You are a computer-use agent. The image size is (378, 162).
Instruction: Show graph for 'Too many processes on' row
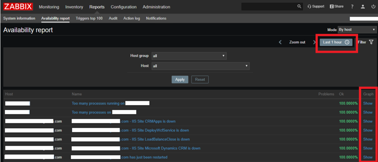(x=368, y=112)
